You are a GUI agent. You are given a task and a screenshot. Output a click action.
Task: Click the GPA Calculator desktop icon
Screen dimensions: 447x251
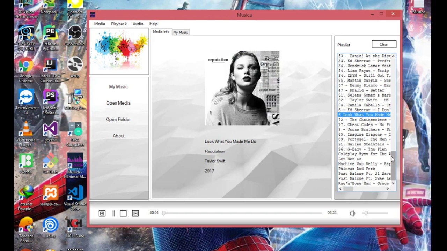point(75,134)
